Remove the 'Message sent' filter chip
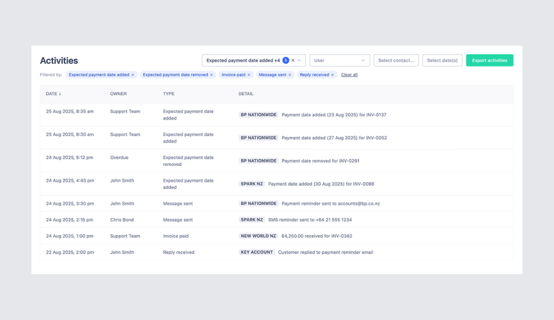Screen dimensions: 554x320 click(290, 75)
